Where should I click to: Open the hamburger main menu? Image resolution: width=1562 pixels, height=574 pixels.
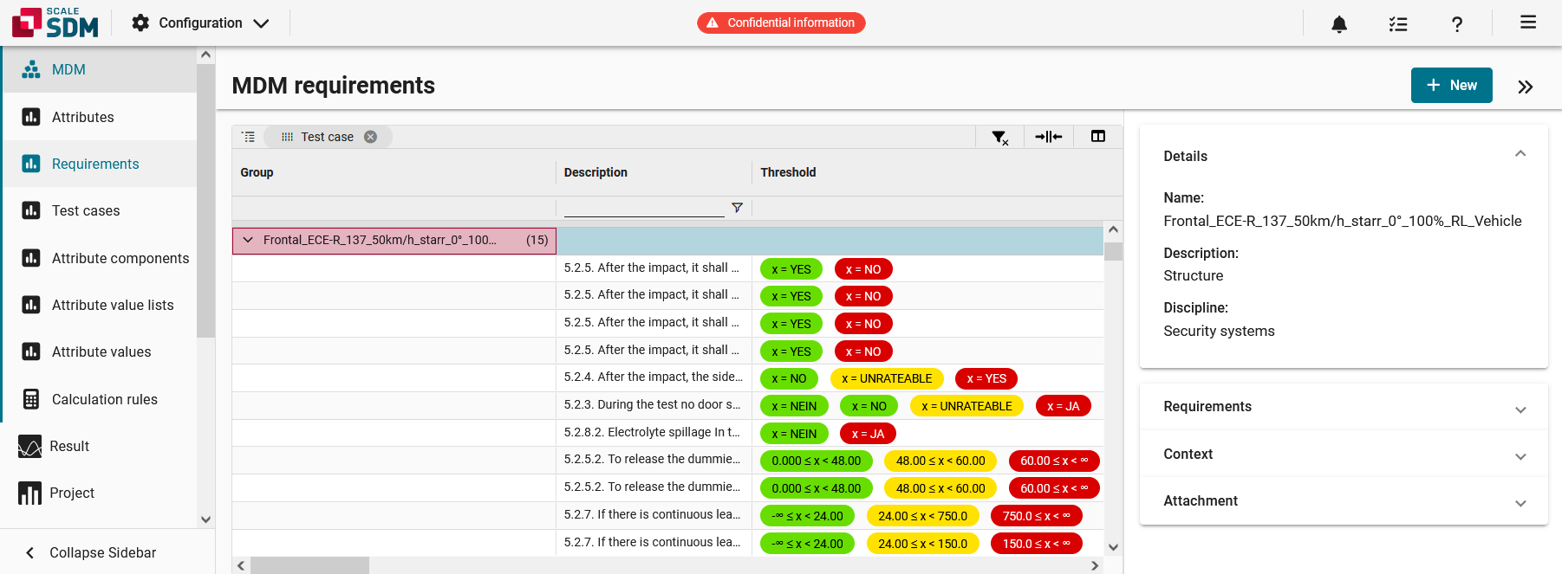[x=1528, y=23]
